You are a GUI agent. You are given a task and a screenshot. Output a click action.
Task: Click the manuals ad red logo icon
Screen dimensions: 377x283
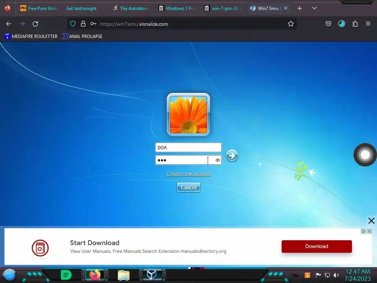tap(40, 248)
